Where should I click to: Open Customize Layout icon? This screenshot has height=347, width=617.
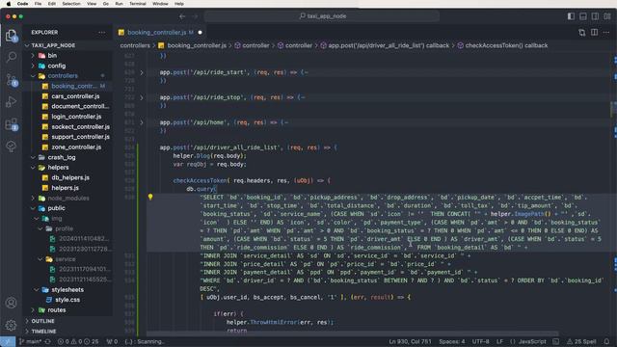pos(607,16)
